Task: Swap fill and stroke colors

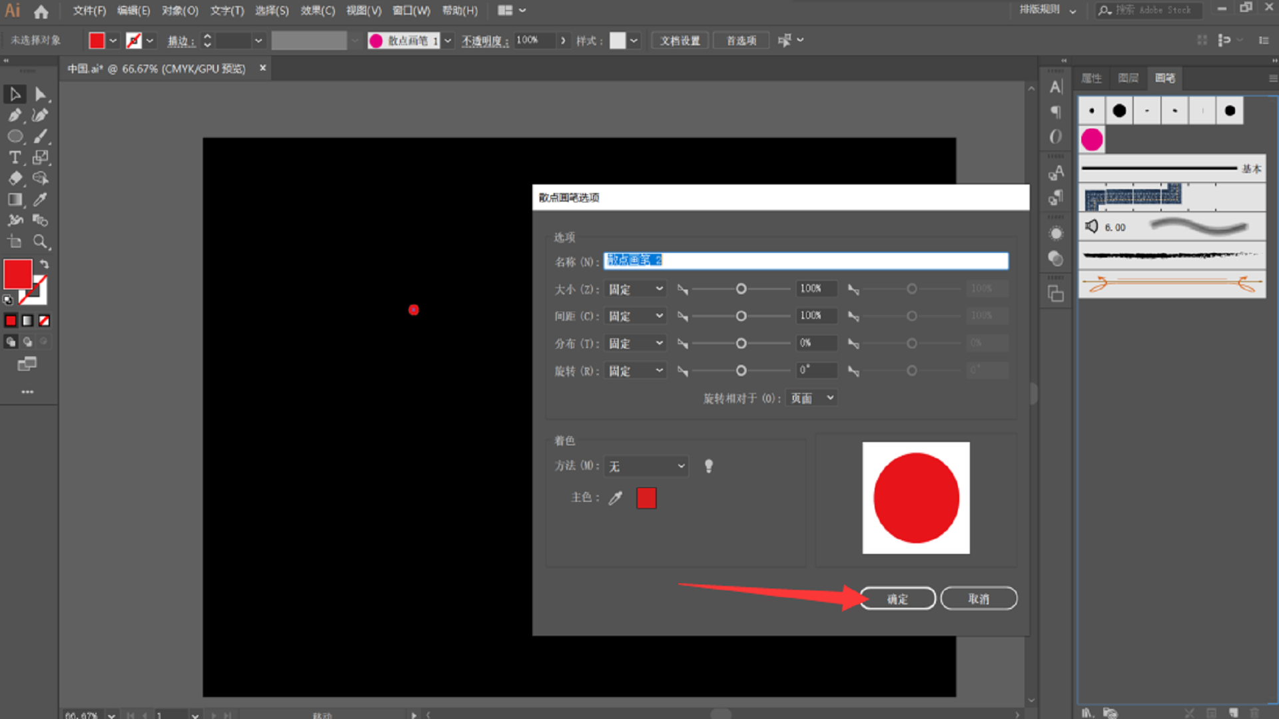Action: click(x=44, y=264)
